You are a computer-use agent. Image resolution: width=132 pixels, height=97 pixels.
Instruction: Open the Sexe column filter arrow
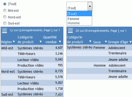[x=106, y=42]
